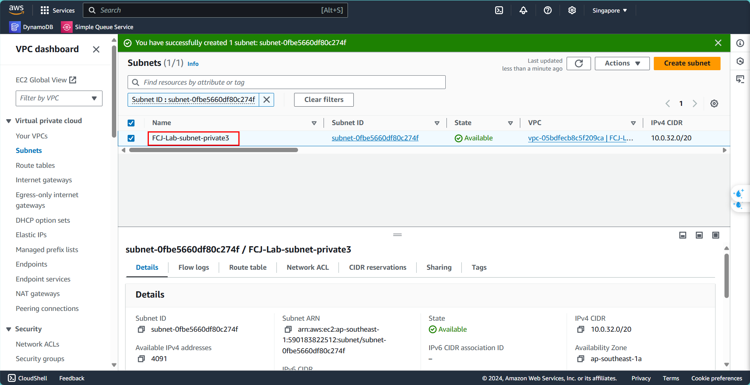Click the AWS logo home icon

tap(16, 10)
